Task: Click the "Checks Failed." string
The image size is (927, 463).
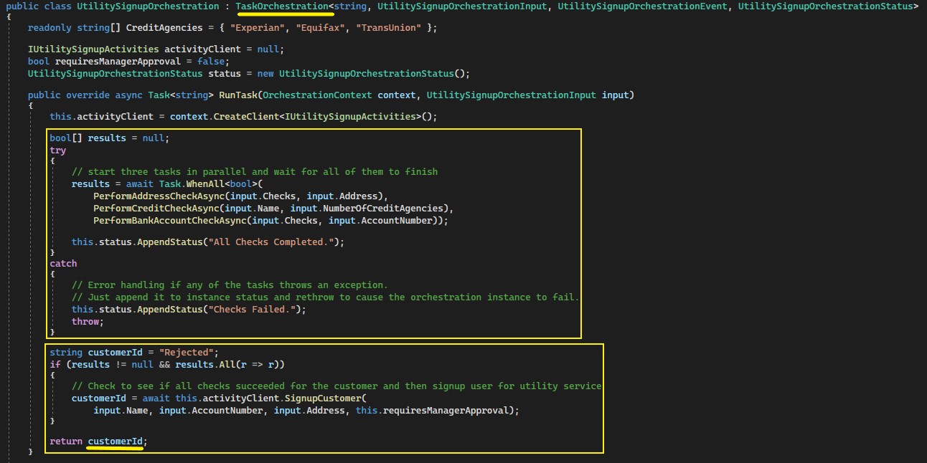Action: pos(250,310)
